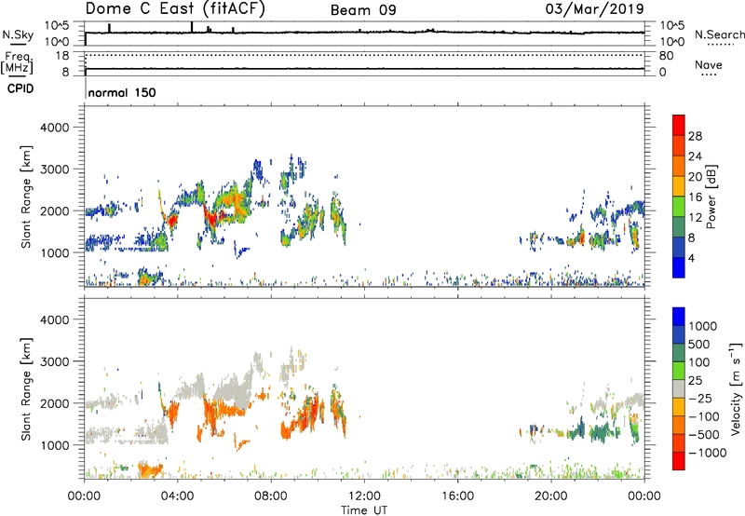This screenshot has height=516, width=745.
Task: Click the N.Sky noise trace line
Action: point(364,33)
